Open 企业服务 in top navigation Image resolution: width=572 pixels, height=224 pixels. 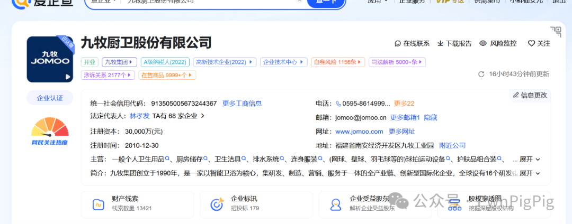point(412,2)
